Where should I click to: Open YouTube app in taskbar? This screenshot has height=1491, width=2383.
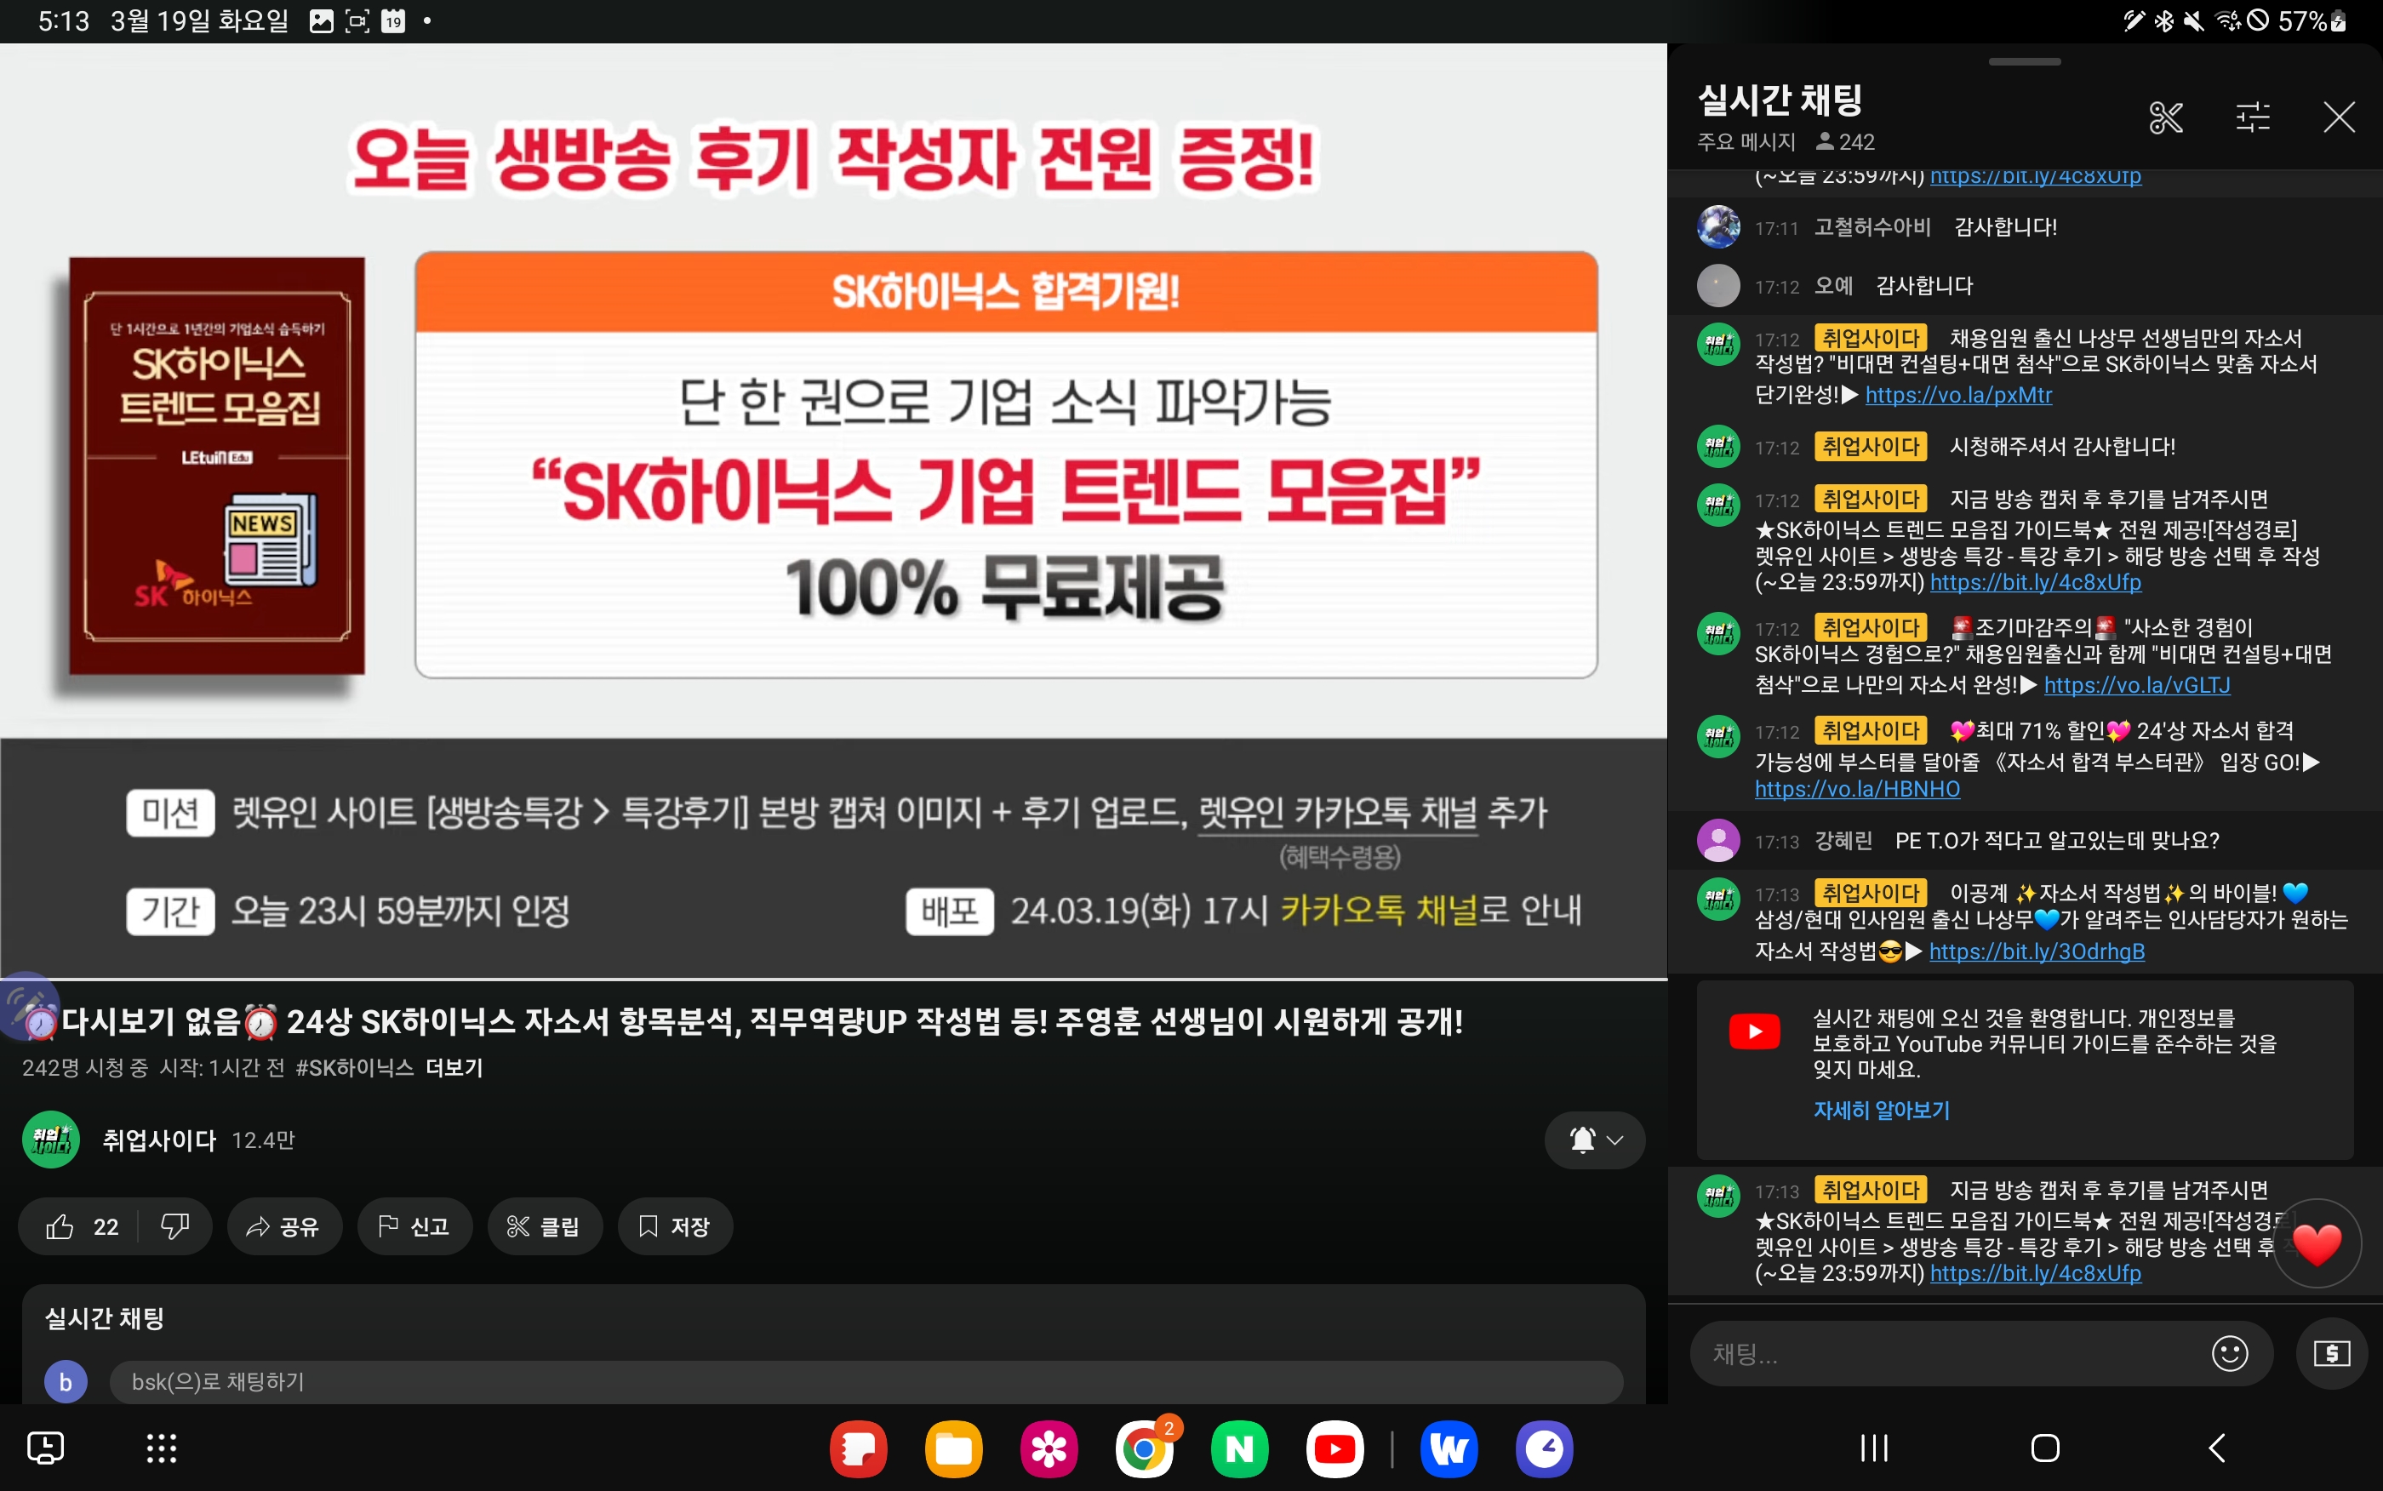[x=1334, y=1448]
